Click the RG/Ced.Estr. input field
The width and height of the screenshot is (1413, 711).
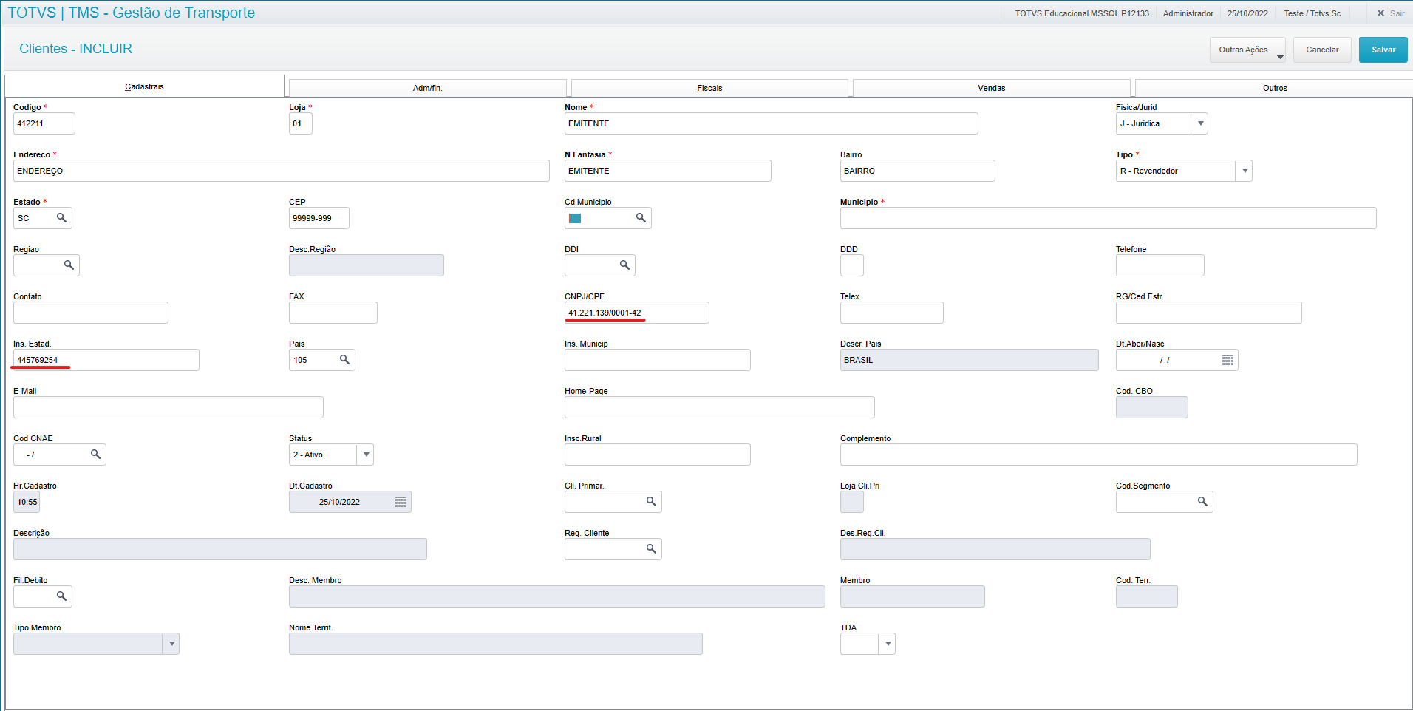click(x=1209, y=313)
